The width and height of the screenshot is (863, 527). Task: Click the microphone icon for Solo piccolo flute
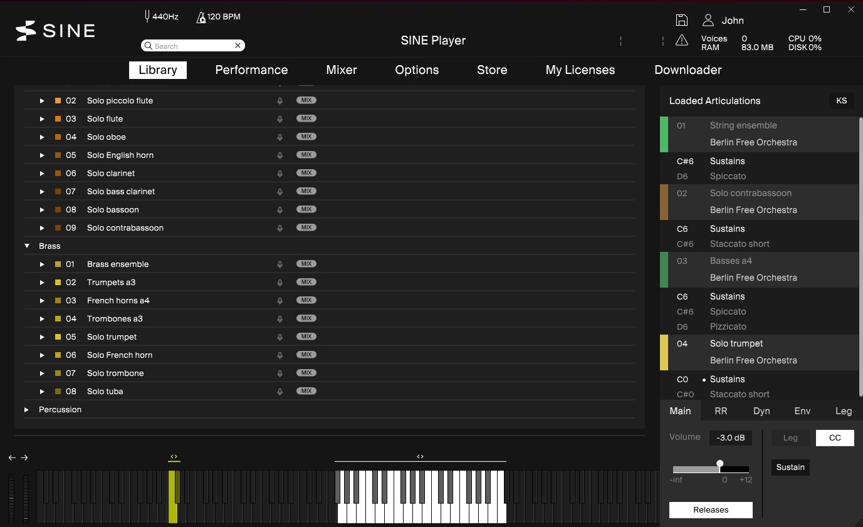coord(280,101)
